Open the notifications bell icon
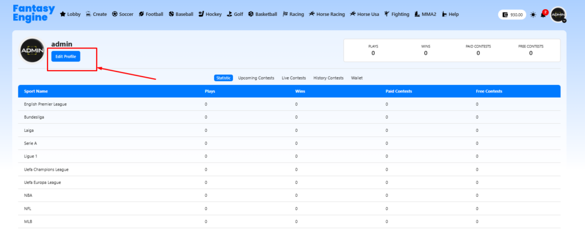 coord(543,15)
